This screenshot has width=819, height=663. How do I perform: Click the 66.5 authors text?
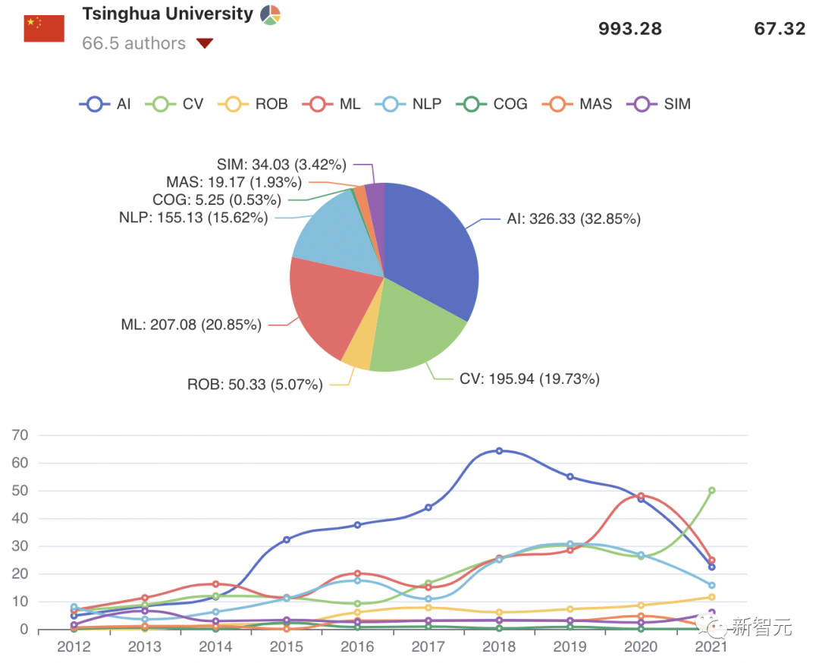coord(133,43)
